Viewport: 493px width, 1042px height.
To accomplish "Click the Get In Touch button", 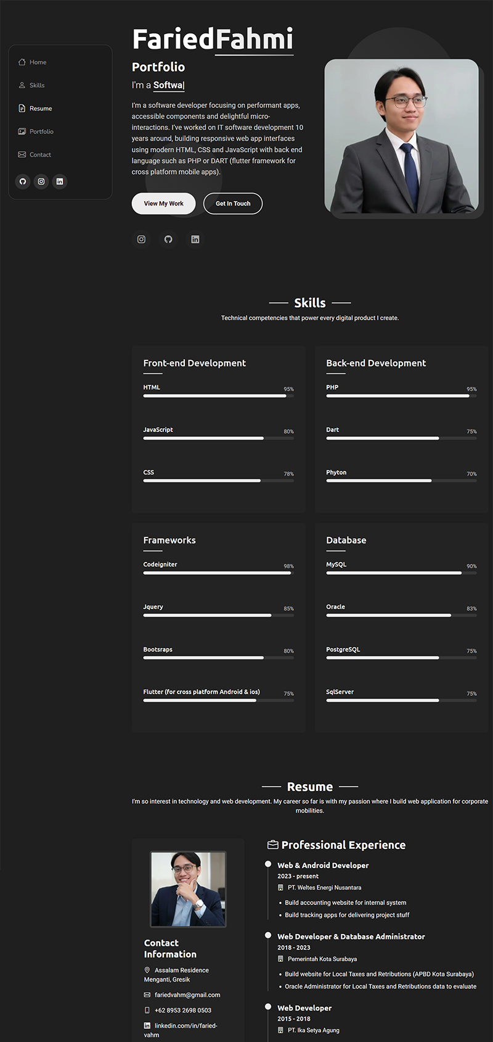I will pos(233,204).
